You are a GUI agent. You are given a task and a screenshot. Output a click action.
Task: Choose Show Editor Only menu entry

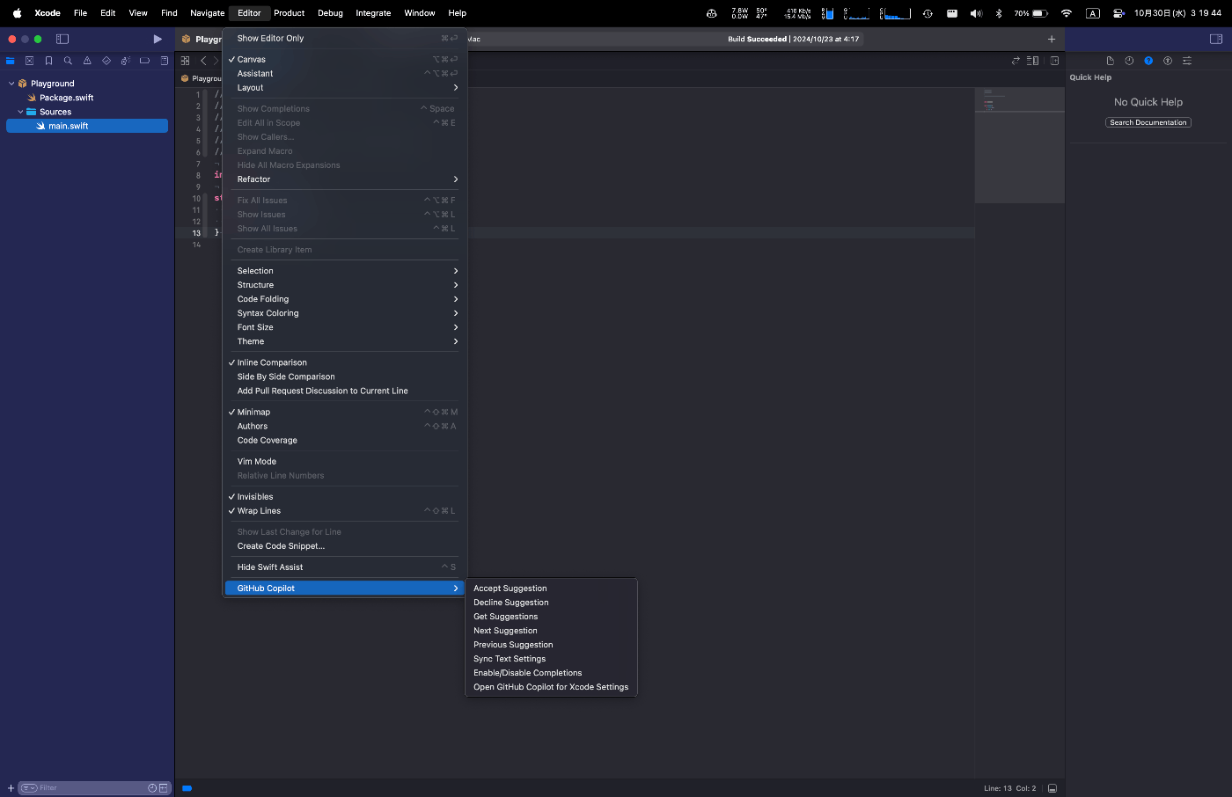(344, 39)
